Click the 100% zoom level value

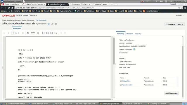click(33, 33)
